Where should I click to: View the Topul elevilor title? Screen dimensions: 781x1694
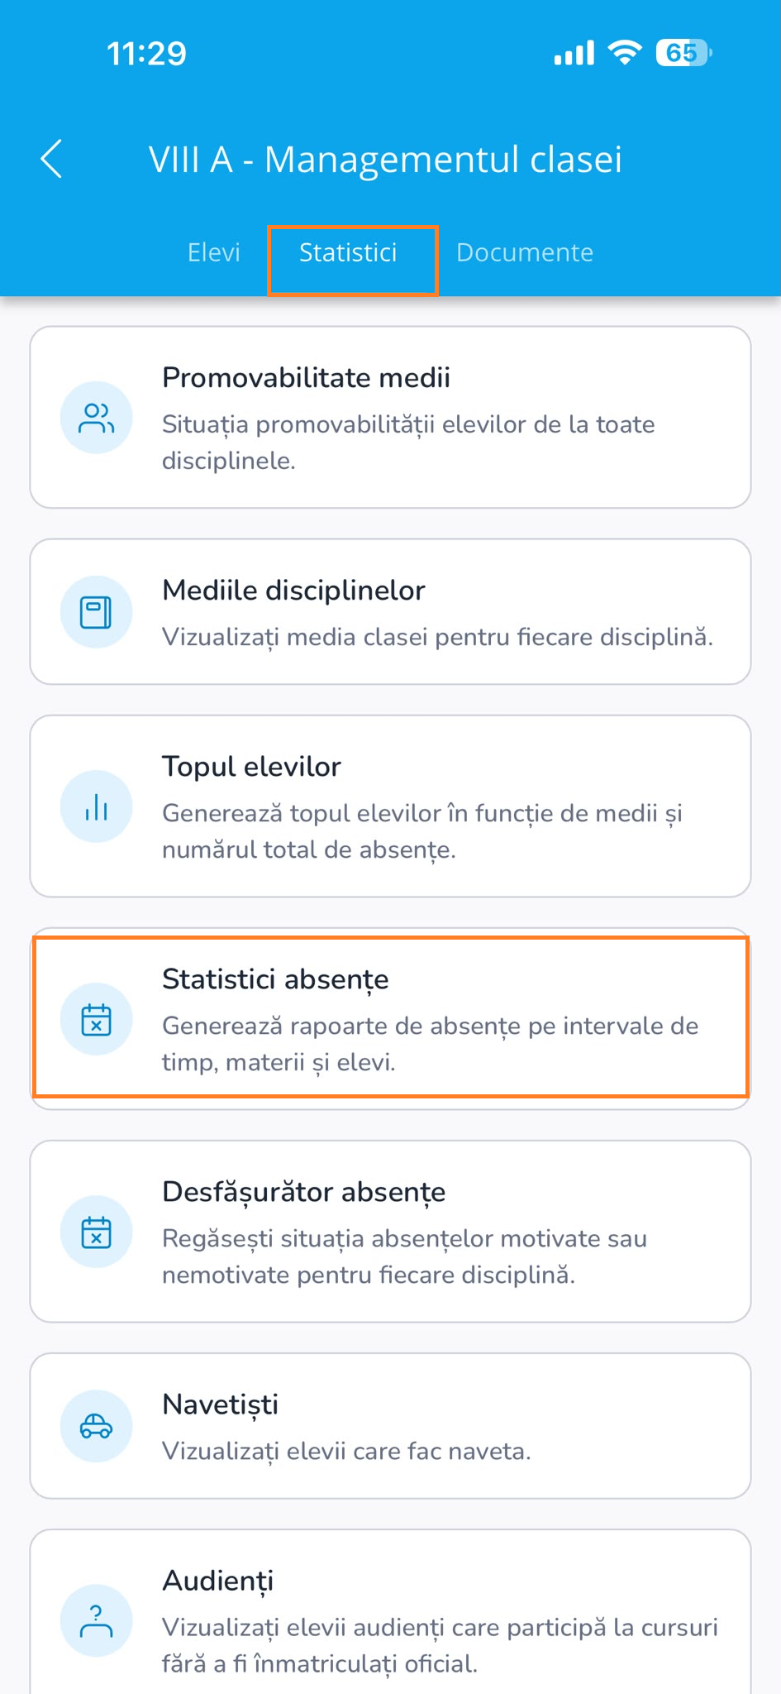pos(251,767)
